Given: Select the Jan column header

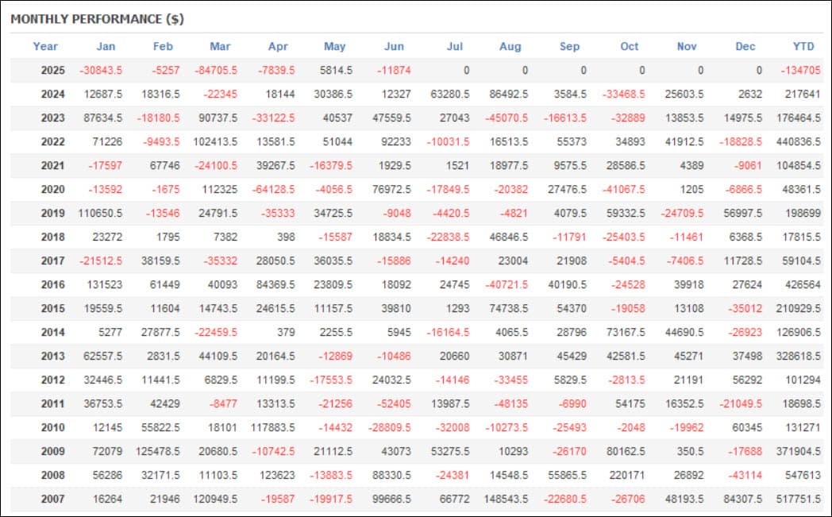Looking at the screenshot, I should coord(106,46).
